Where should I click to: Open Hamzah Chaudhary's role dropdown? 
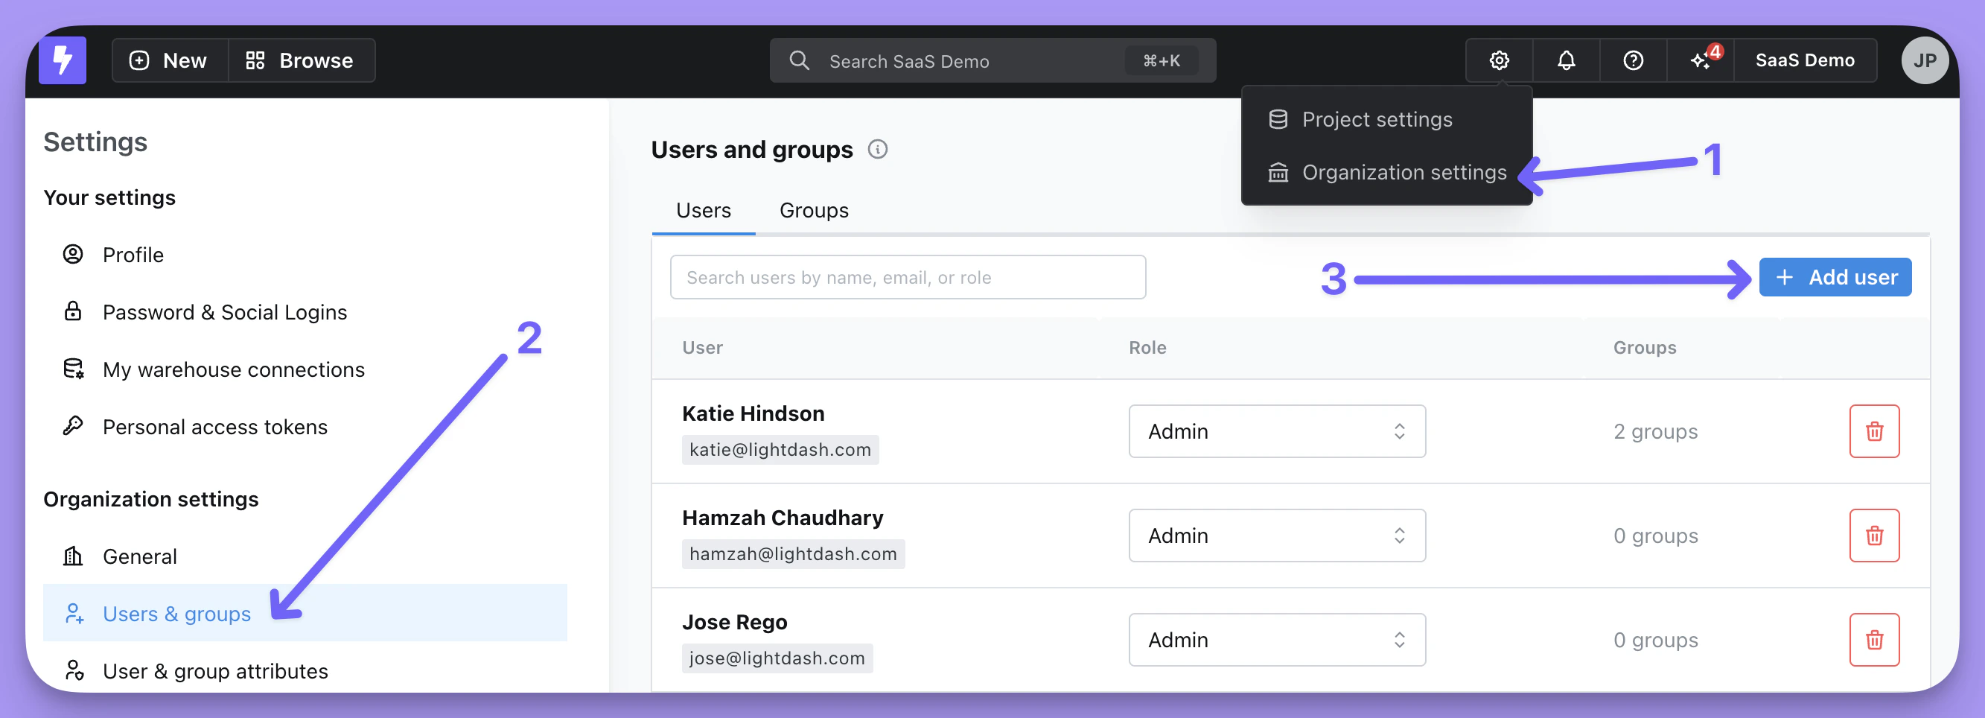(x=1277, y=536)
